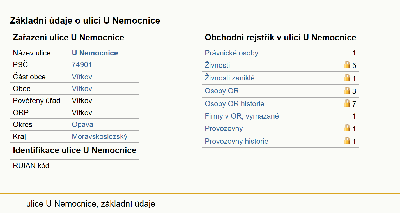Open the Osoby OR link
The height and width of the screenshot is (213, 400).
(222, 91)
